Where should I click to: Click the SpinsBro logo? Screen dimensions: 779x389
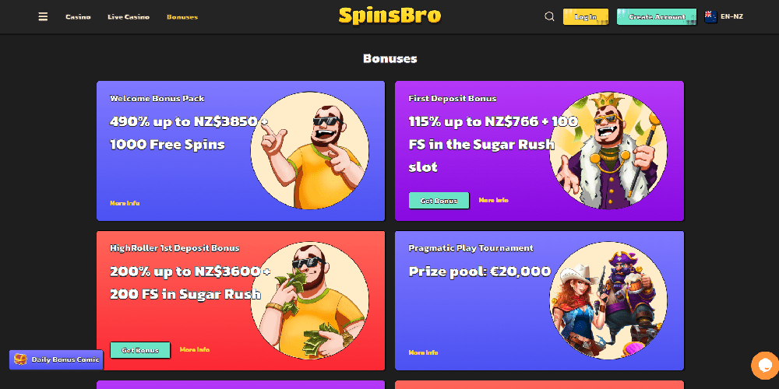[389, 16]
